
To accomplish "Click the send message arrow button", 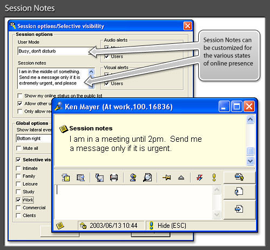I will [x=239, y=209].
